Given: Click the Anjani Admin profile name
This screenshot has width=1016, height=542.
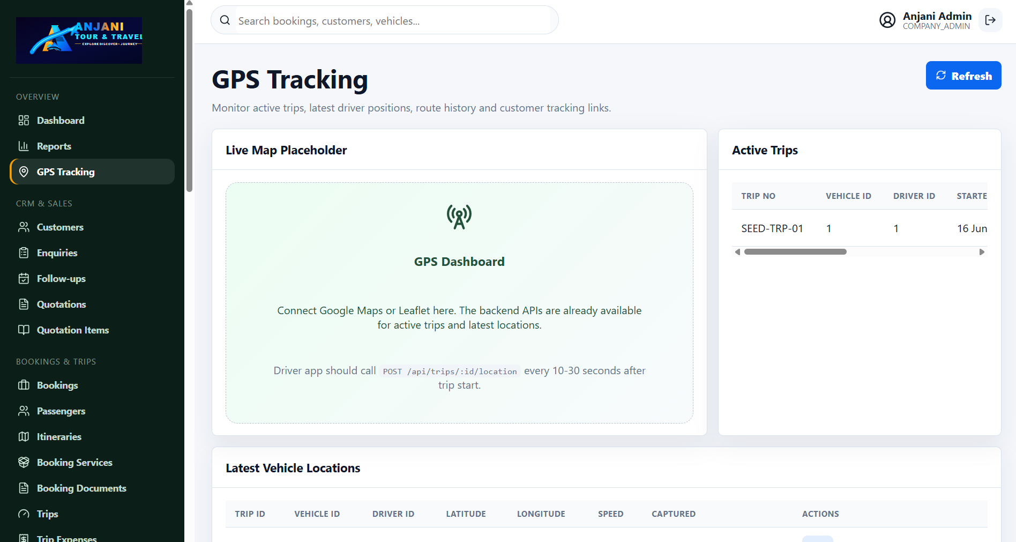Looking at the screenshot, I should tap(937, 16).
